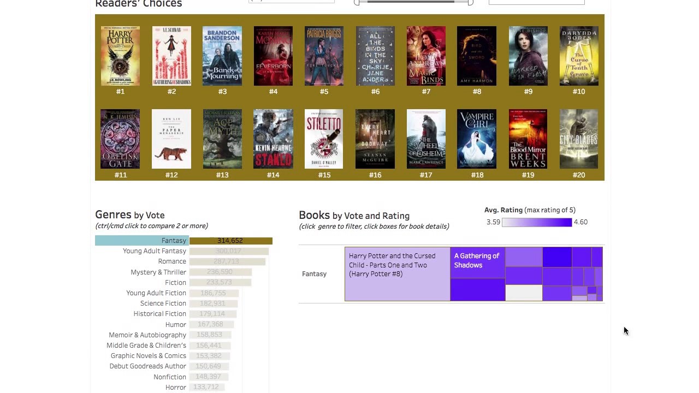The image size is (699, 393).
Task: Click the Avg. Rating color gradient legend
Action: (x=537, y=222)
